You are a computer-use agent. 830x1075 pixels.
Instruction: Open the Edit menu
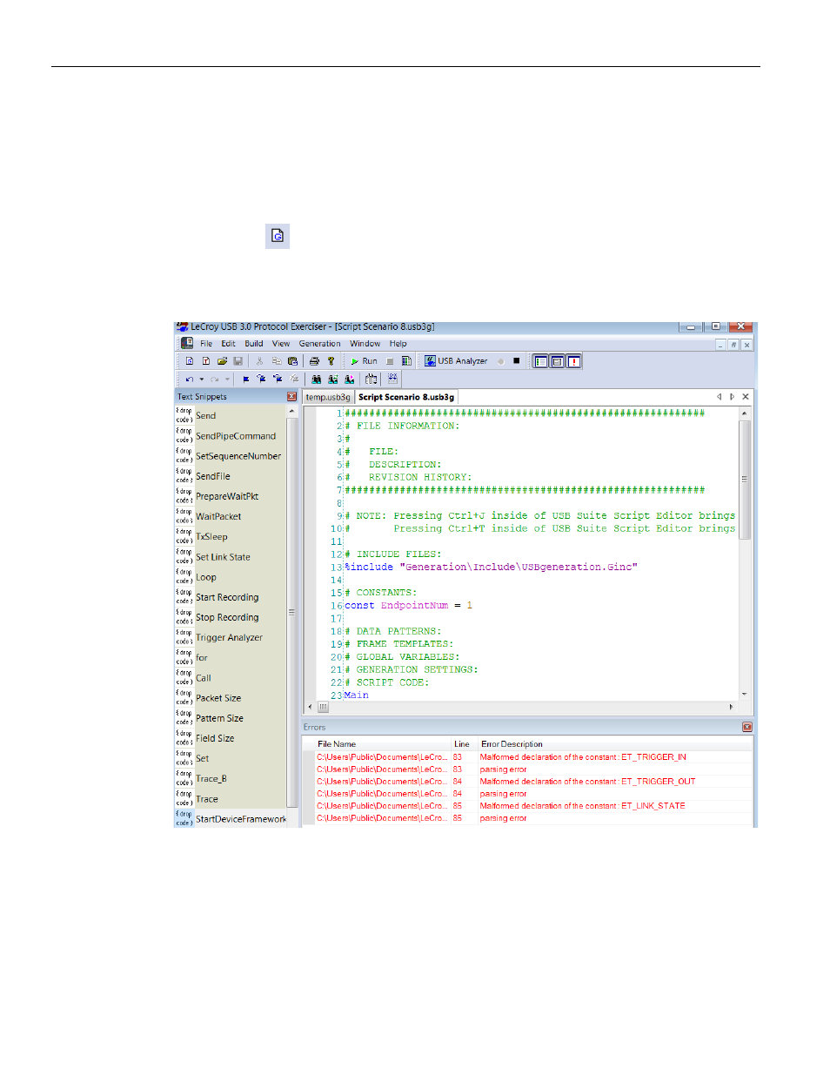[x=228, y=344]
